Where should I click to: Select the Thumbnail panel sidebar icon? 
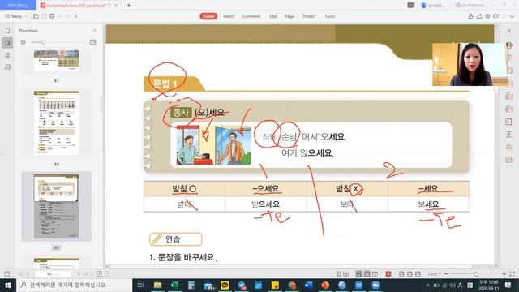[x=7, y=43]
